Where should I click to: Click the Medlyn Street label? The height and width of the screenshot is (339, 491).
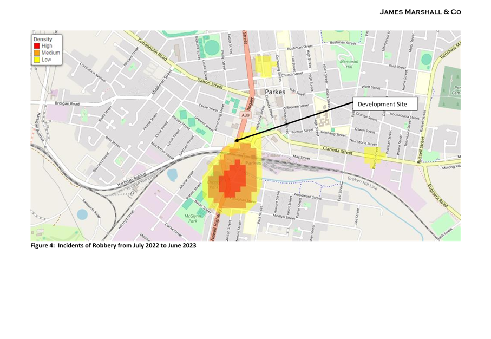click(x=284, y=217)
